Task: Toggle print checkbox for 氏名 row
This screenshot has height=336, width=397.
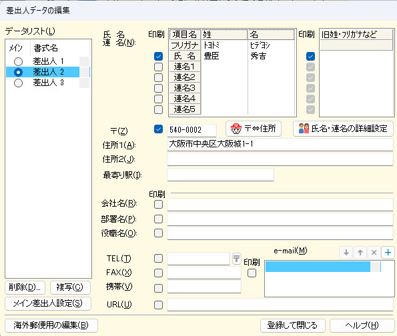Action: click(x=159, y=56)
